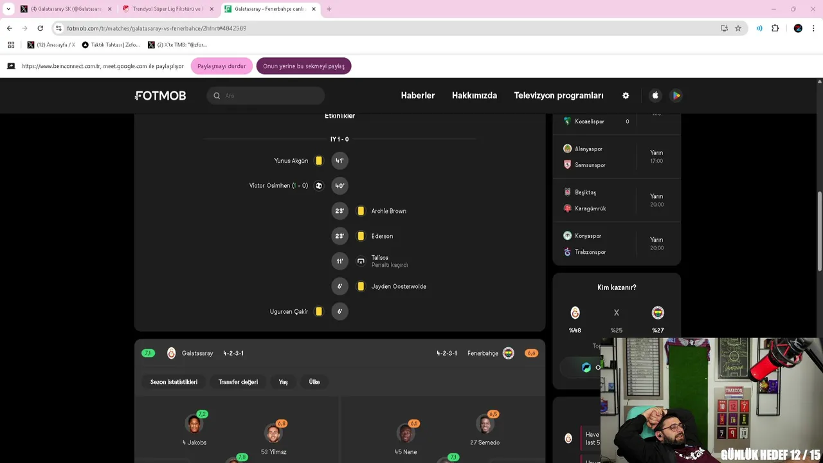Screen dimensions: 823x463
Task: Select Ülke filter
Action: tap(314, 382)
